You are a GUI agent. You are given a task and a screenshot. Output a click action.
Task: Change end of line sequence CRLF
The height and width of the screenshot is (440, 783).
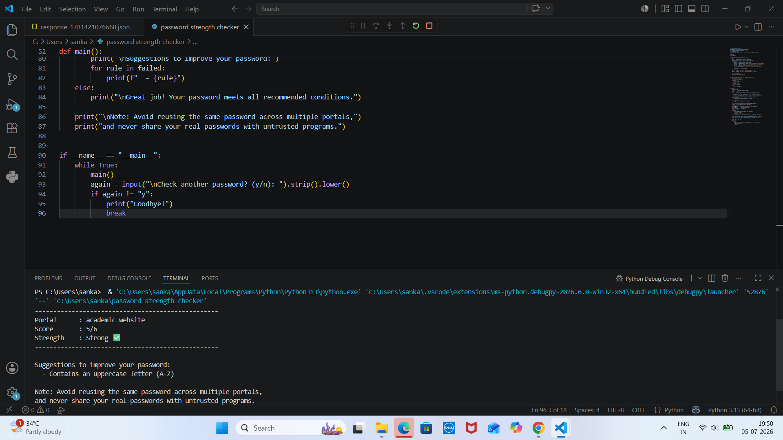click(x=639, y=410)
